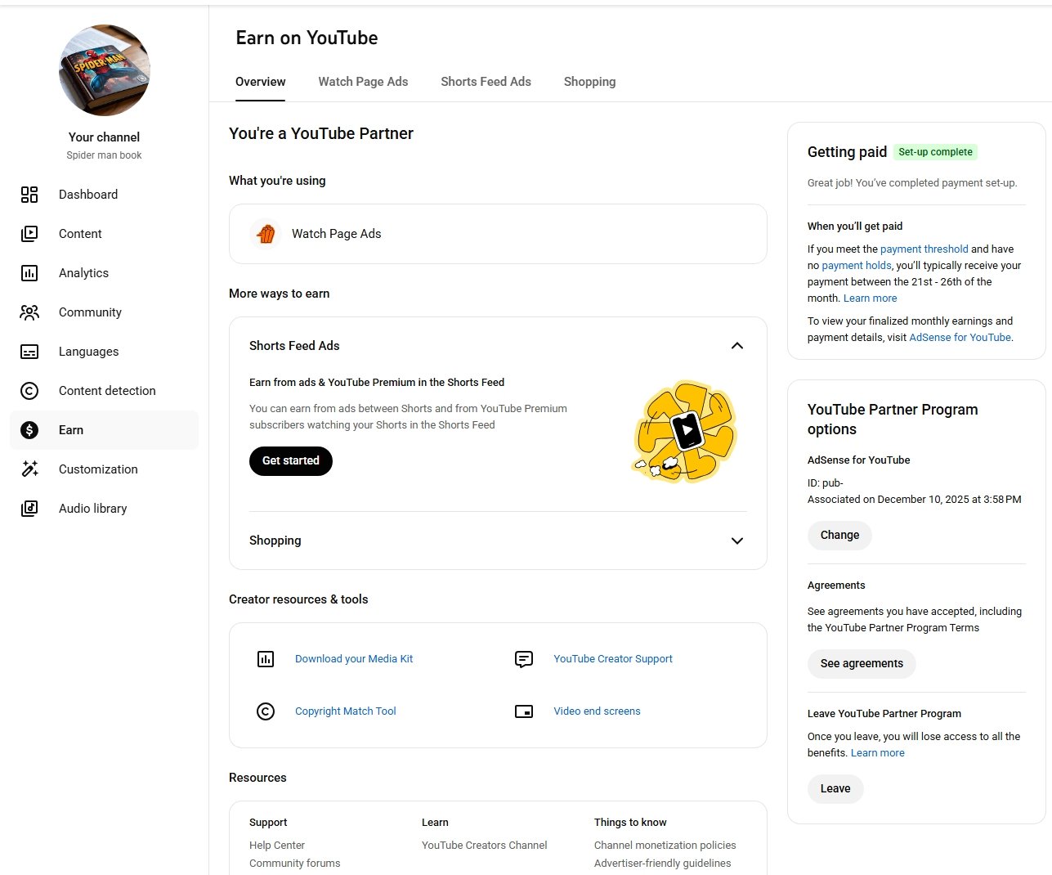This screenshot has height=875, width=1052.
Task: Click the Earn dollar sign icon
Action: tap(29, 430)
